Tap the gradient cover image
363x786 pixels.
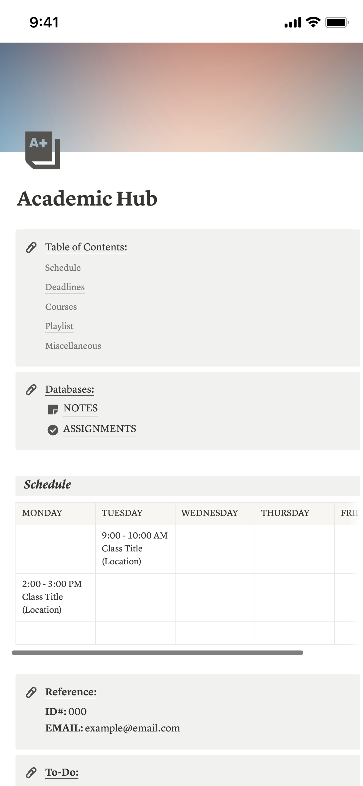[194, 90]
